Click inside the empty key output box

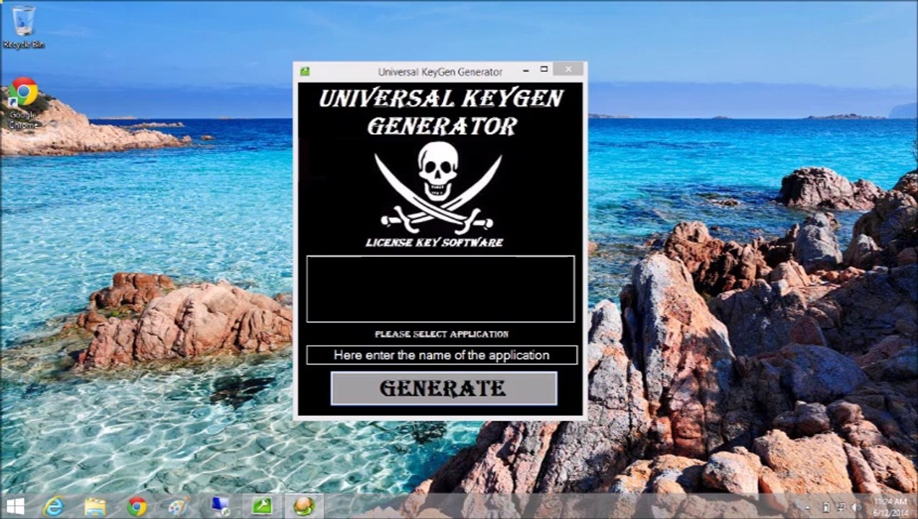pyautogui.click(x=440, y=288)
